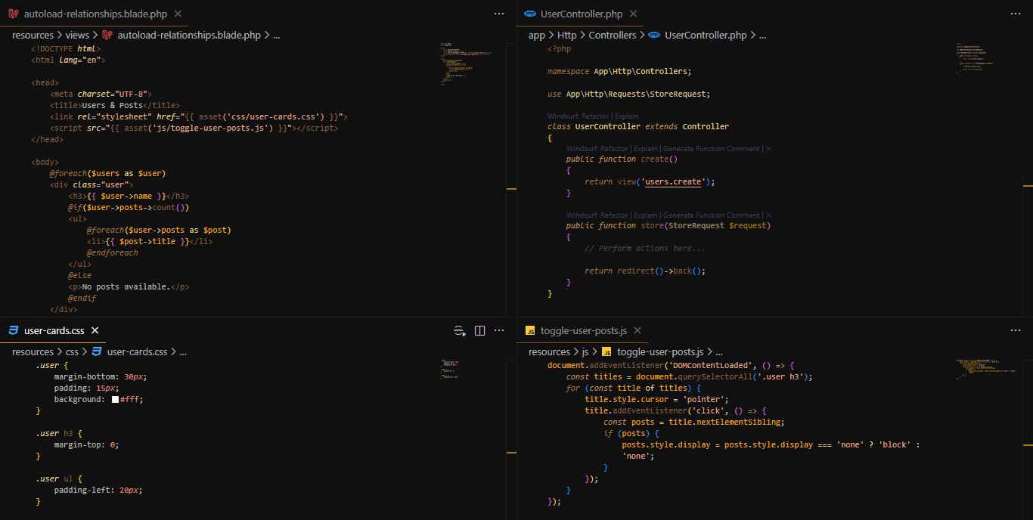
Task: Click the Split Editor icon in CSS group
Action: pos(479,330)
